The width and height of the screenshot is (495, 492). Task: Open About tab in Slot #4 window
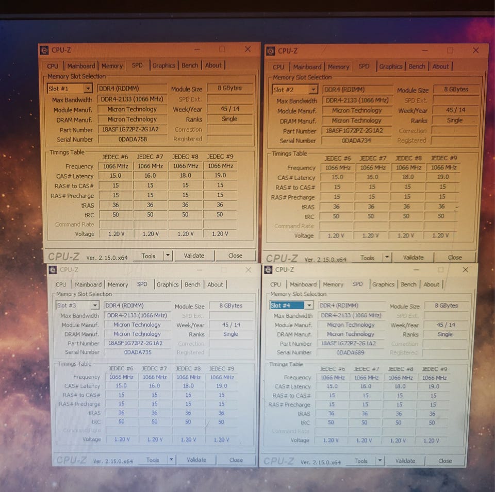[431, 284]
